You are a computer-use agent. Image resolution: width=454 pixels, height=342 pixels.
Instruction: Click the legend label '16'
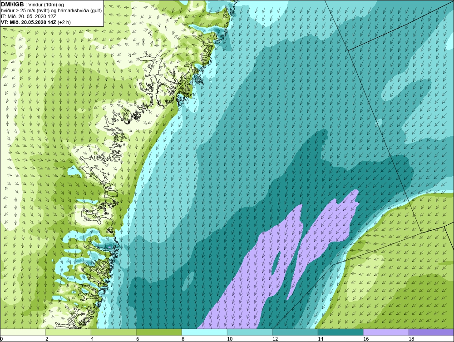coord(366,339)
